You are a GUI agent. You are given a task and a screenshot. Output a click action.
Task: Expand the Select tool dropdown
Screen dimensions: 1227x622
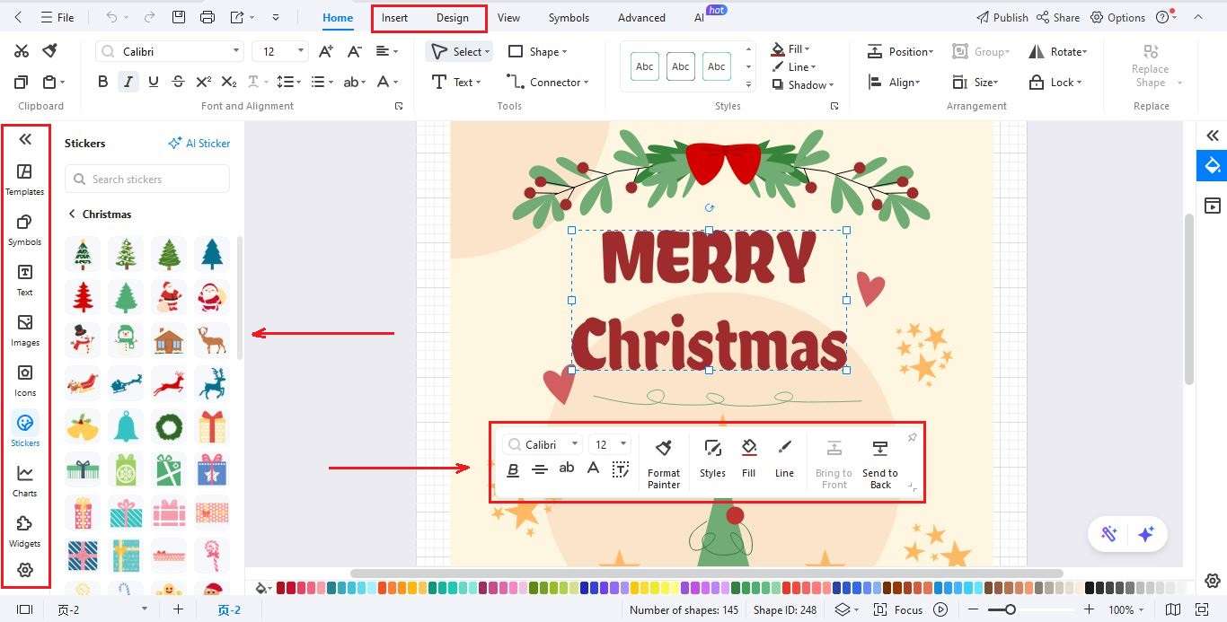tap(487, 52)
